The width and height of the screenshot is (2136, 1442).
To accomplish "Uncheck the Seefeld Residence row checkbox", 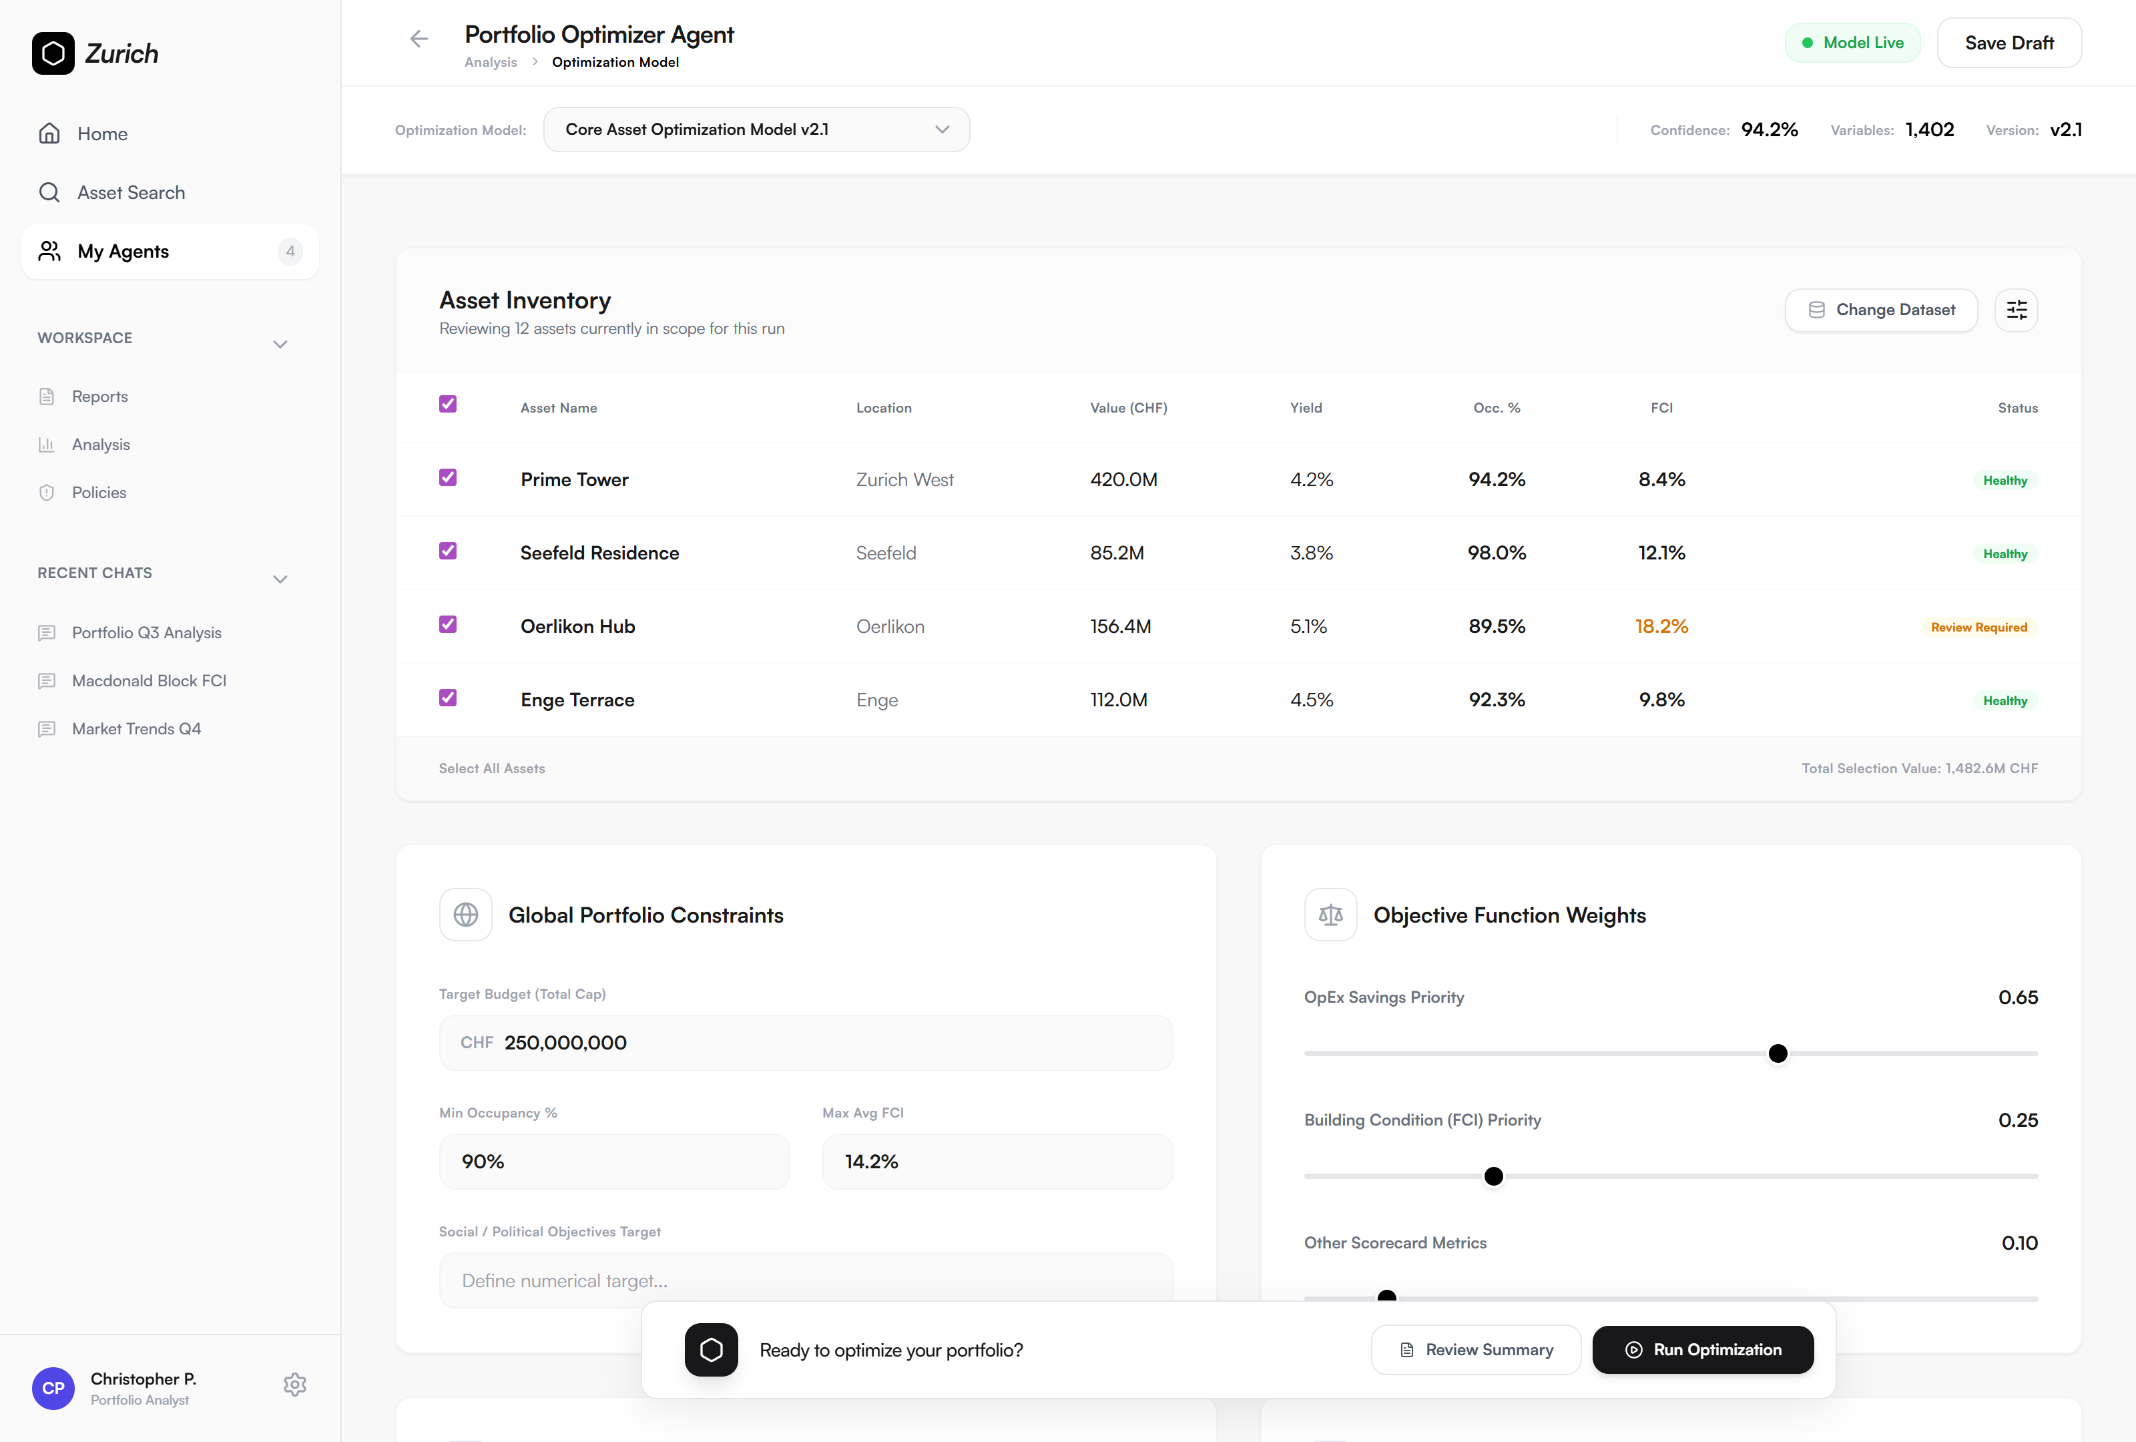I will pos(448,551).
